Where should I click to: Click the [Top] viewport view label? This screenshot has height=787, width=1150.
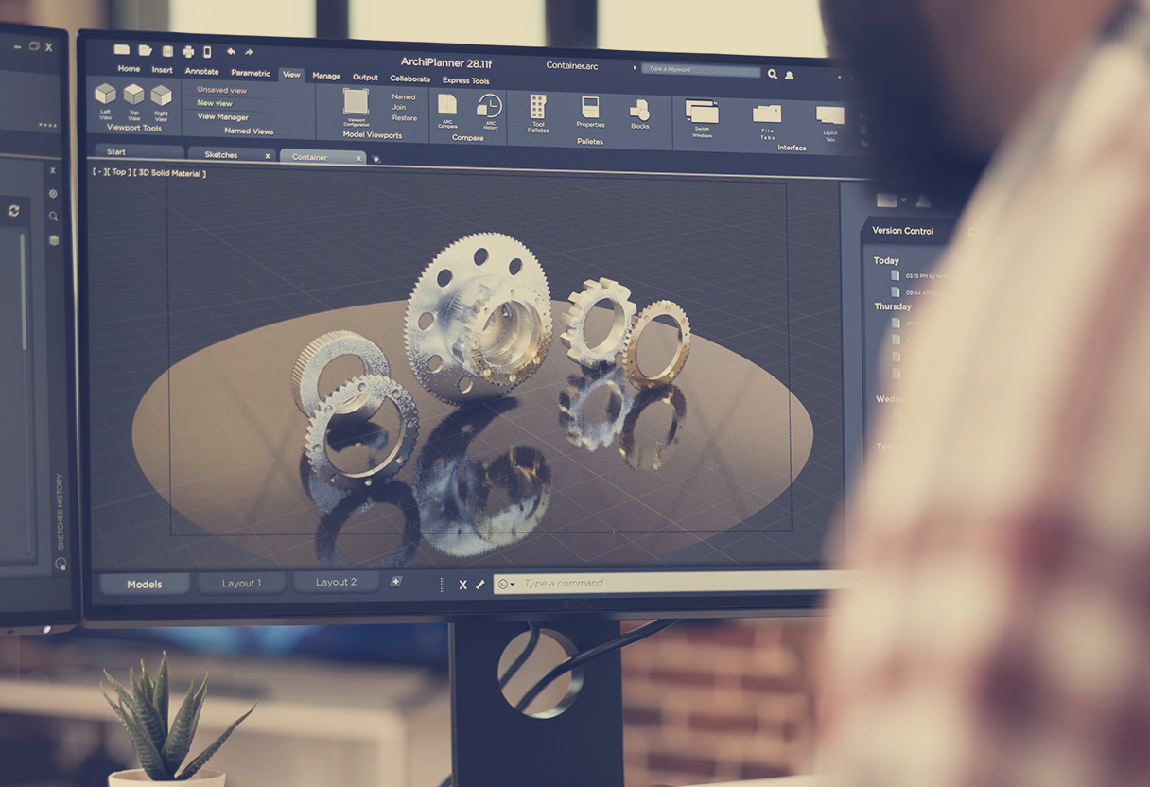click(117, 172)
